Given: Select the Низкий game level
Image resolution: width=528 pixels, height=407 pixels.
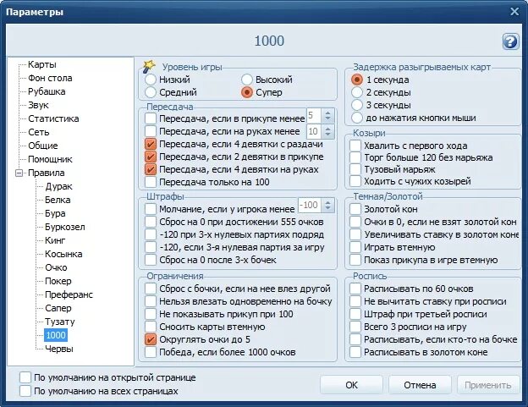Looking at the screenshot, I should click(x=150, y=80).
